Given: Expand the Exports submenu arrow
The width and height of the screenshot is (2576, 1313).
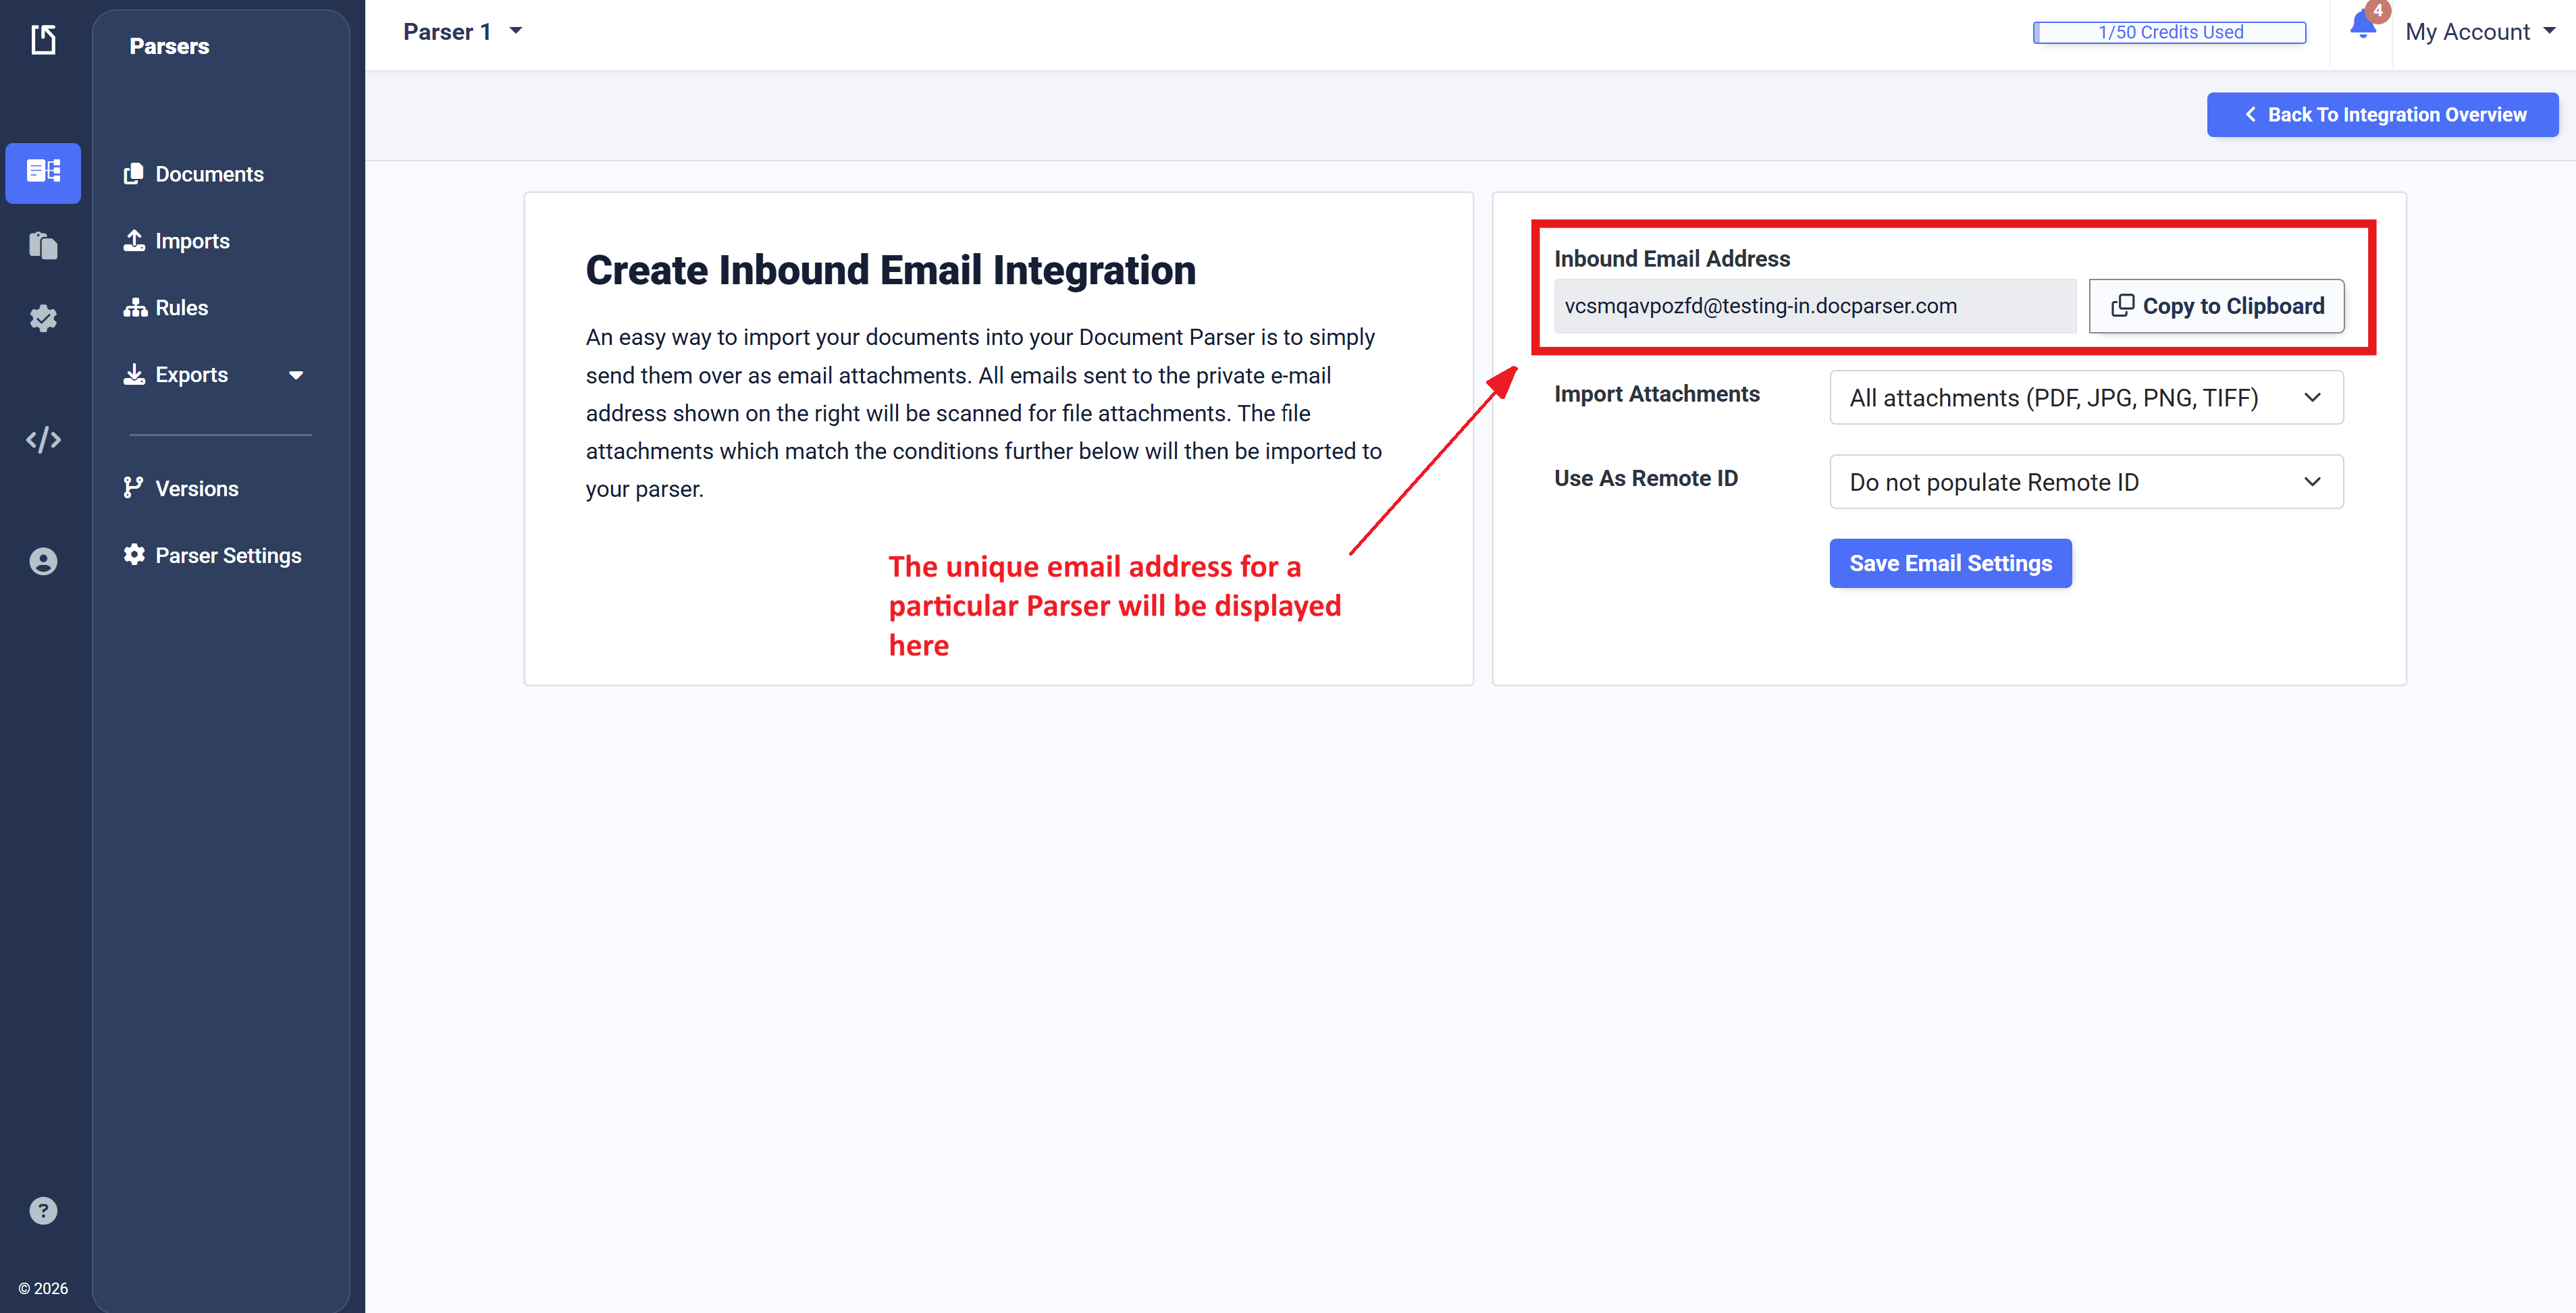Looking at the screenshot, I should [296, 375].
